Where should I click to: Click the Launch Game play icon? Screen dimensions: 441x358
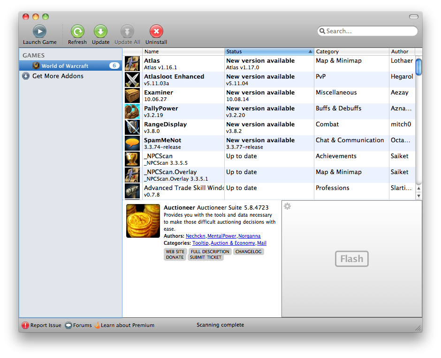point(40,31)
